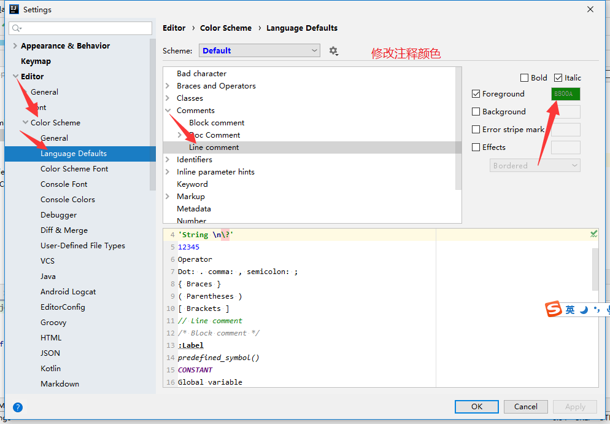This screenshot has height=424, width=610.
Task: Click the green inspection checkmark in preview
Action: point(593,234)
